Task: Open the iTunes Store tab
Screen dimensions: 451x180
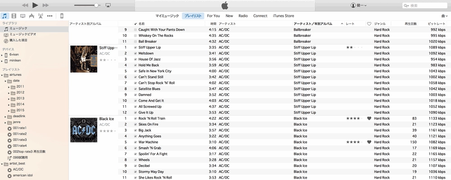Action: pos(283,16)
